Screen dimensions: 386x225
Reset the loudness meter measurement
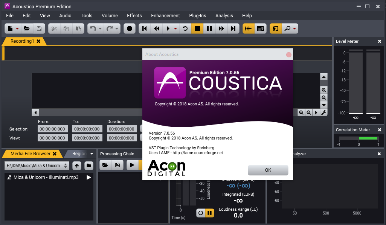click(x=201, y=213)
